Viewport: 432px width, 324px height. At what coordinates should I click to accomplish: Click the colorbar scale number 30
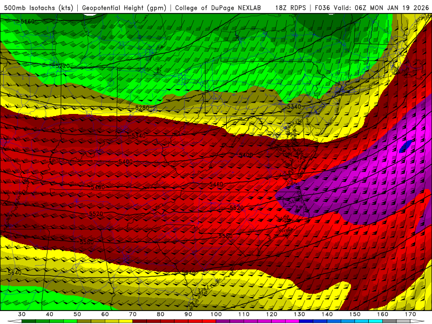[22, 314]
